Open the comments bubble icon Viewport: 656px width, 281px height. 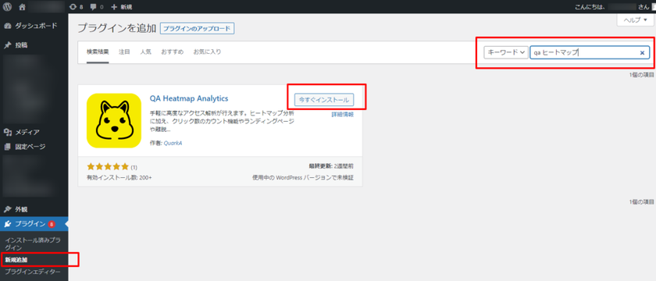pyautogui.click(x=97, y=7)
